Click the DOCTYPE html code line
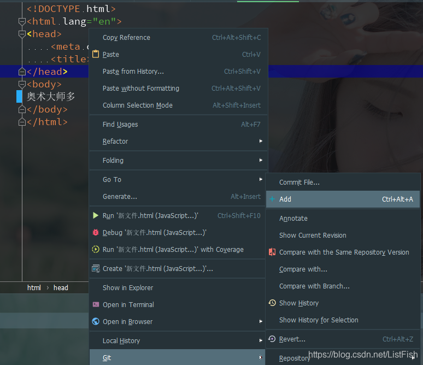This screenshot has height=365, width=423. tap(71, 9)
